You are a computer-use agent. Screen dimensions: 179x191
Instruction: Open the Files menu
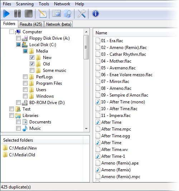tap(7, 4)
